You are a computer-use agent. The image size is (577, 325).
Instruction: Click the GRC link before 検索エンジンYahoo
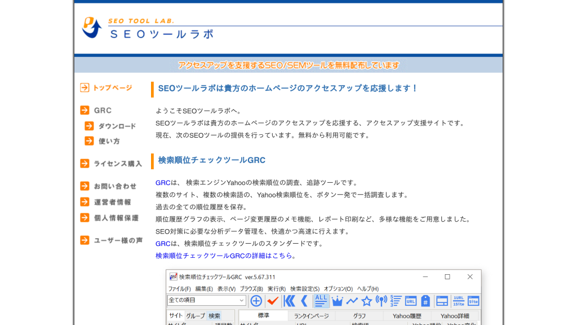[x=163, y=183]
